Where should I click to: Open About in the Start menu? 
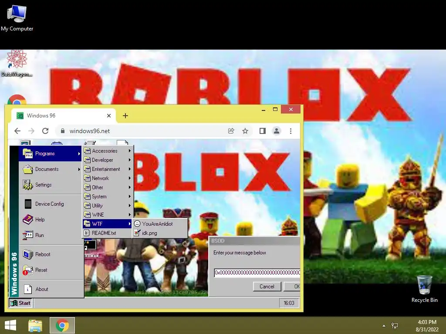[51, 289]
